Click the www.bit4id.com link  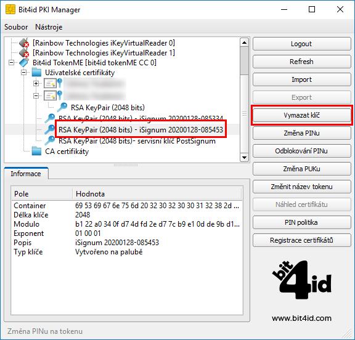301,318
